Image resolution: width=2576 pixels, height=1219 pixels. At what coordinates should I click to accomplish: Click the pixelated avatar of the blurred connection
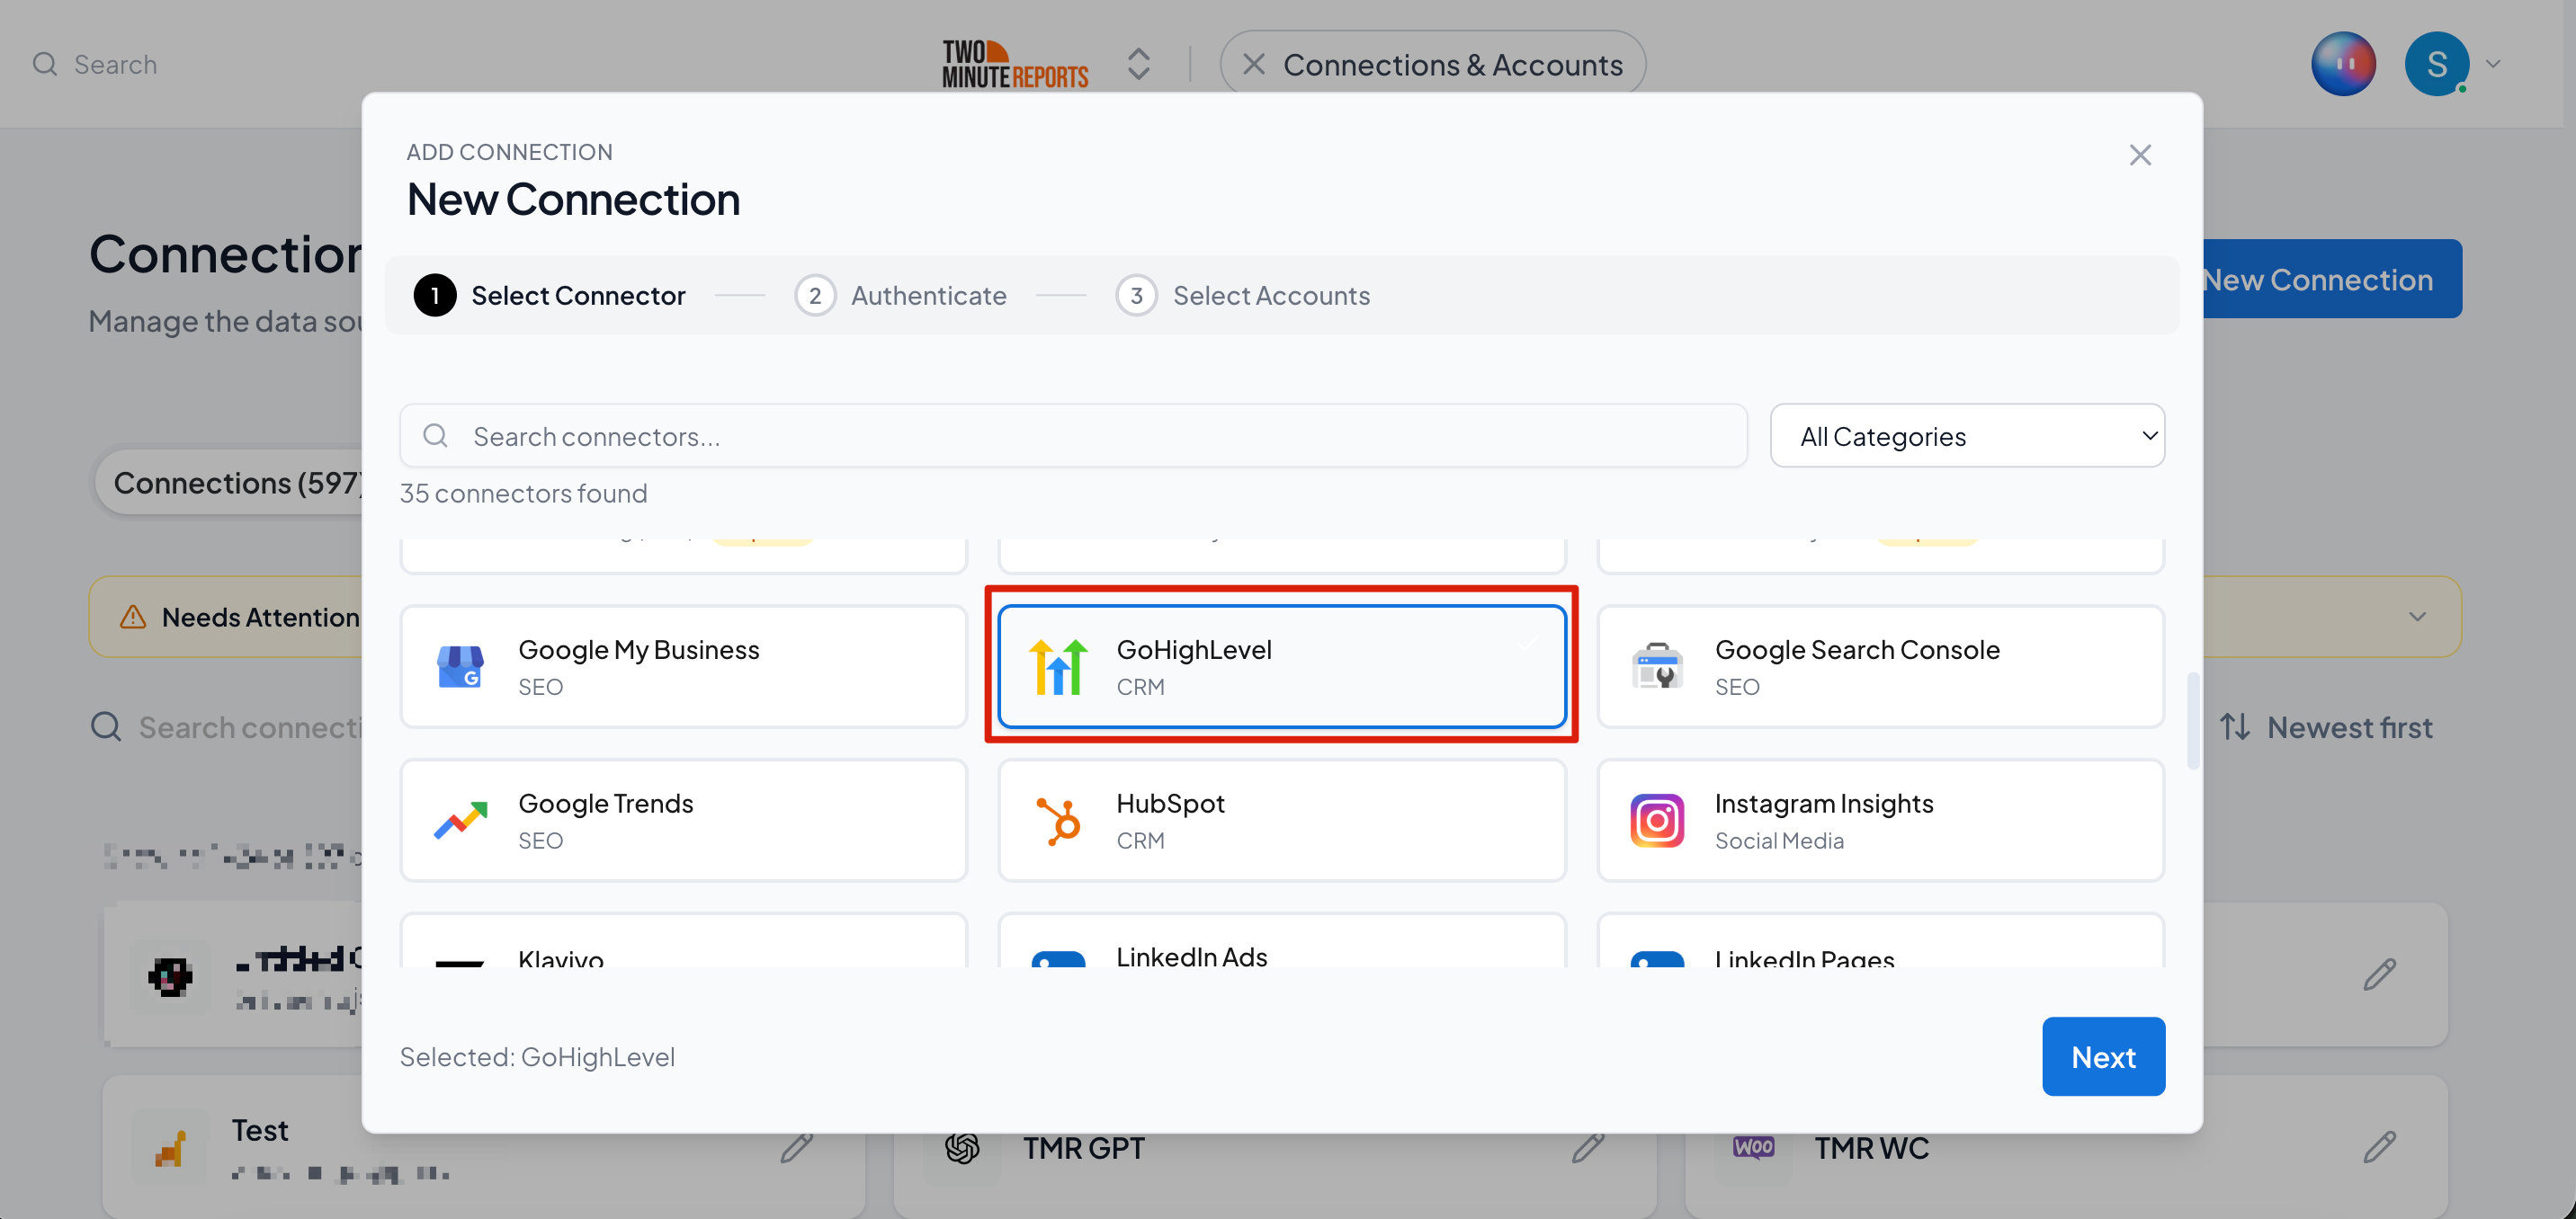pyautogui.click(x=171, y=975)
